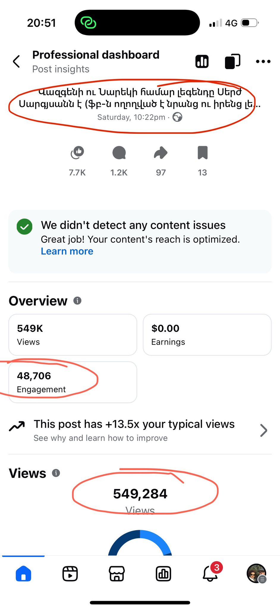
Task: Open the profile picture menu tab
Action: point(256,574)
